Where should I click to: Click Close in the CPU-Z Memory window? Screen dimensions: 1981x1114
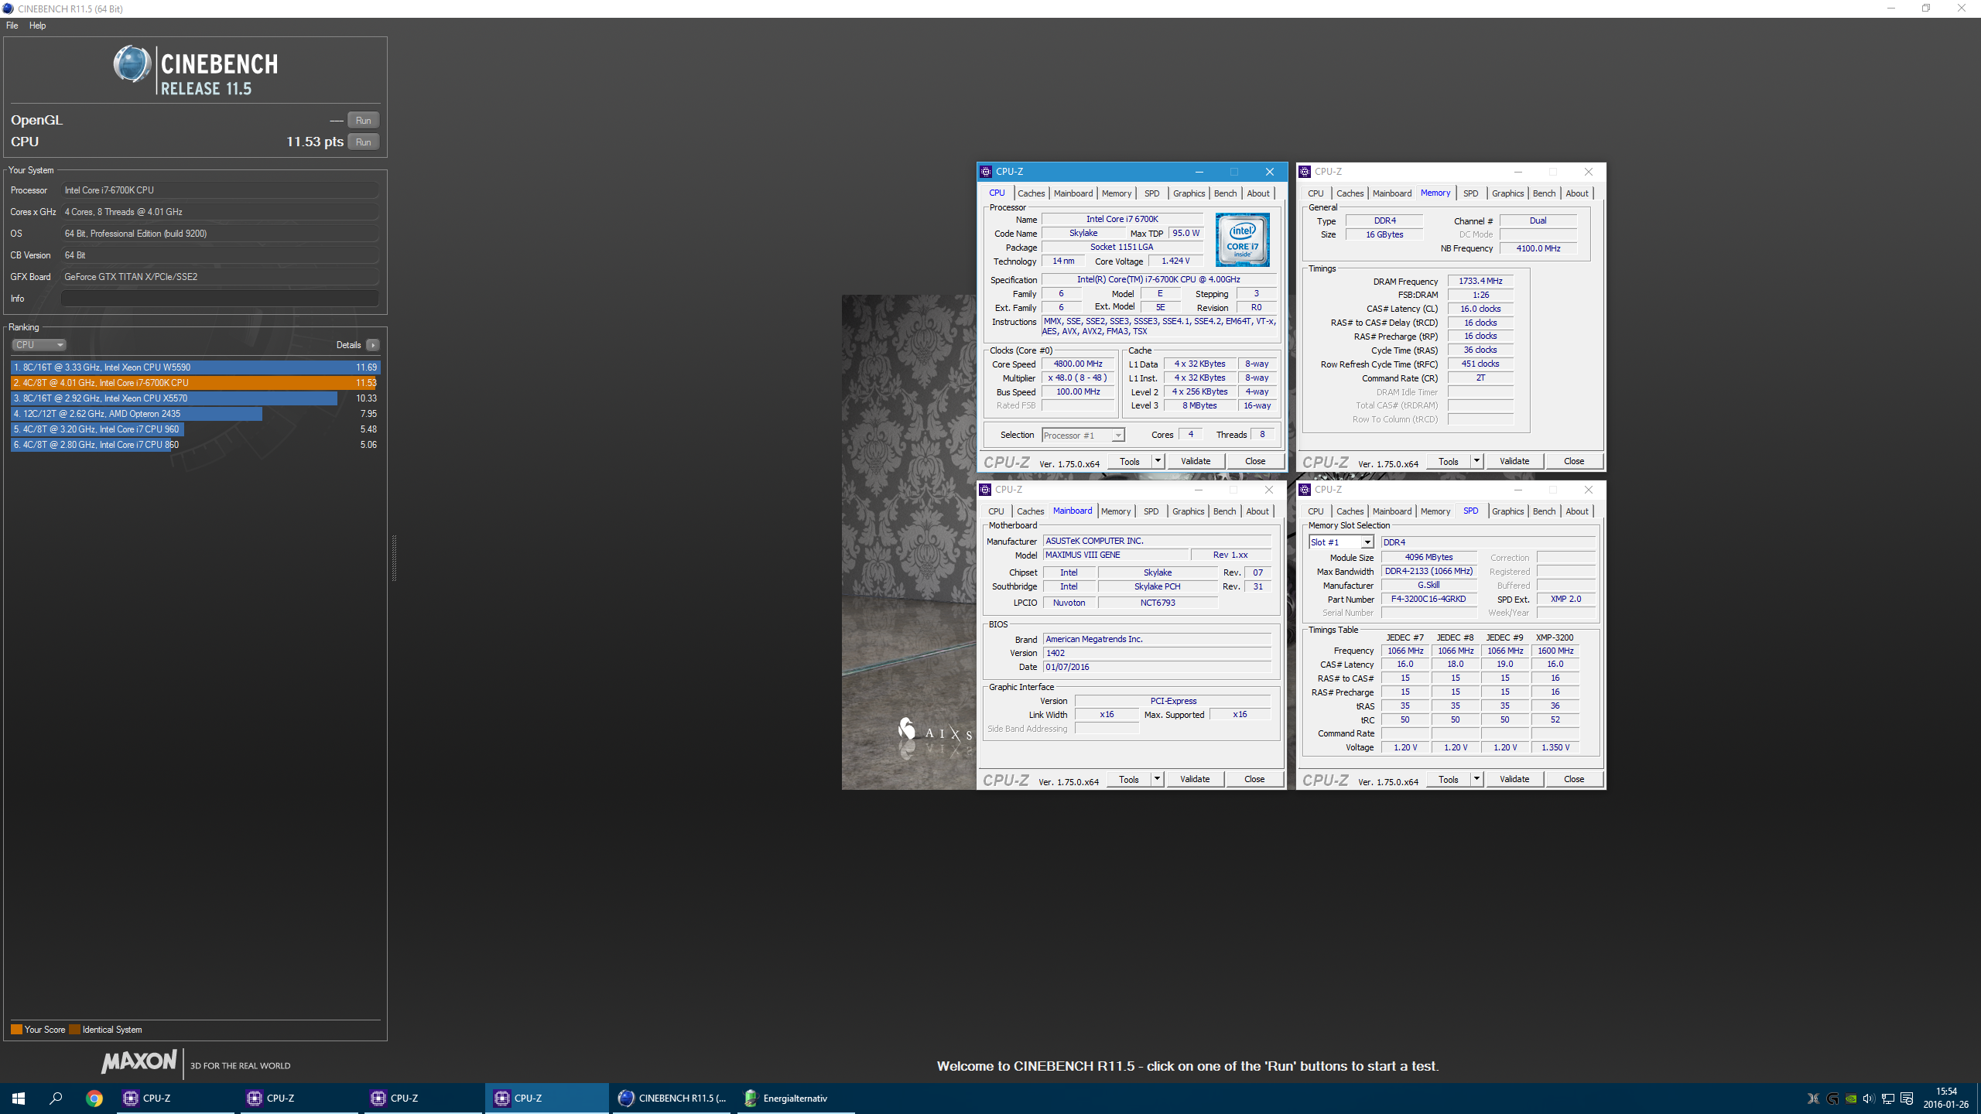(1574, 461)
